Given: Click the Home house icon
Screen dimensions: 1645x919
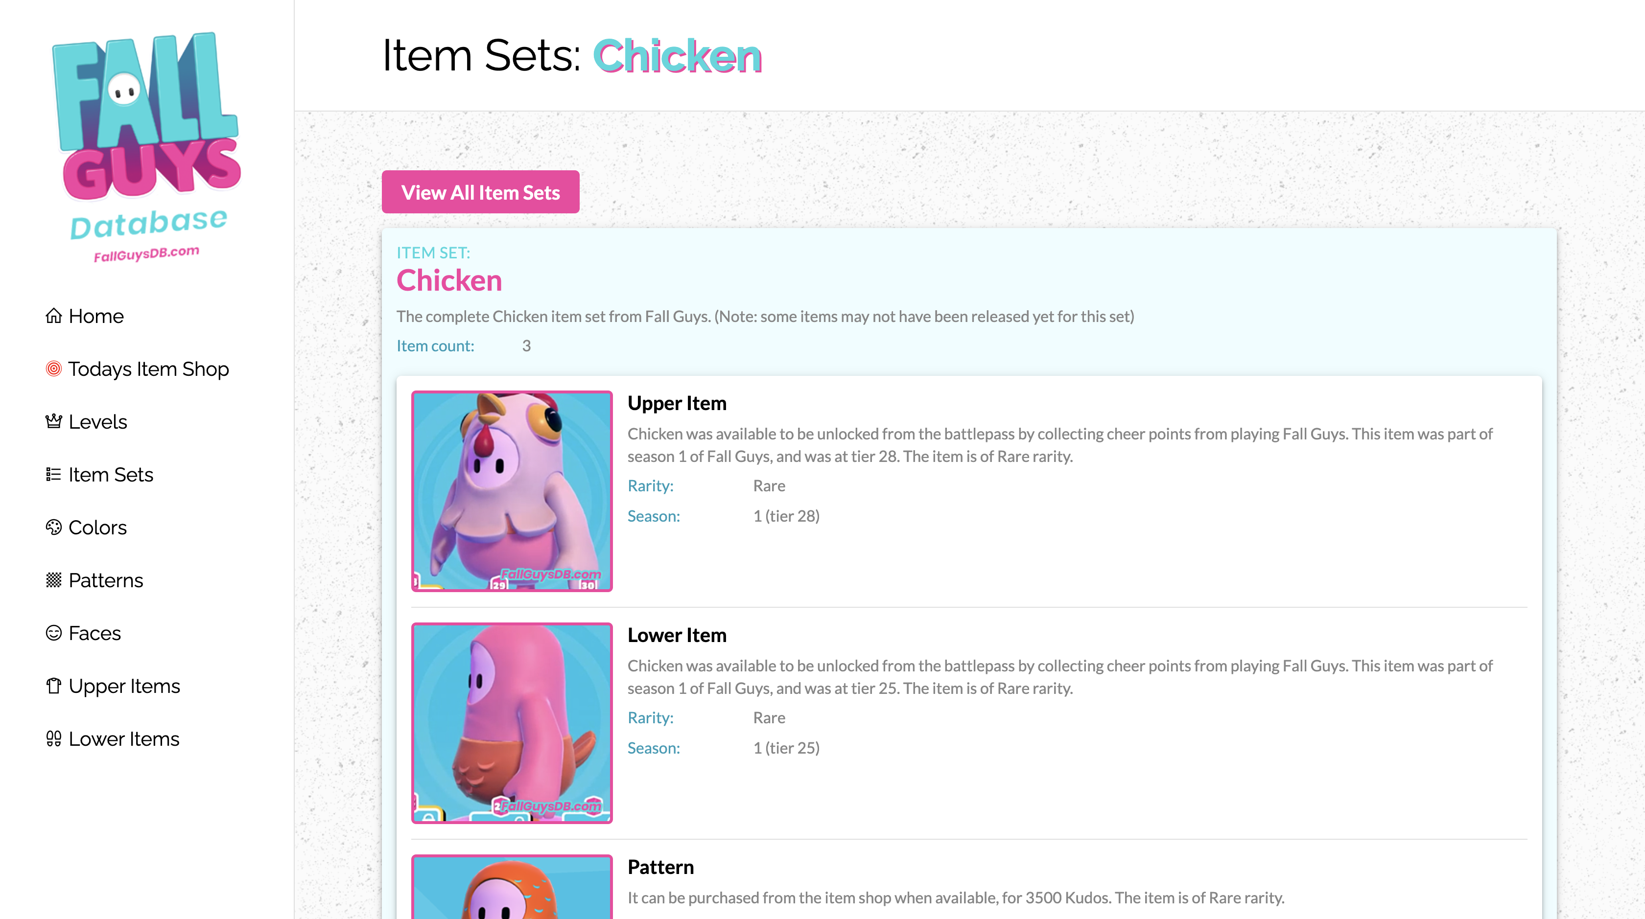Looking at the screenshot, I should coord(54,316).
